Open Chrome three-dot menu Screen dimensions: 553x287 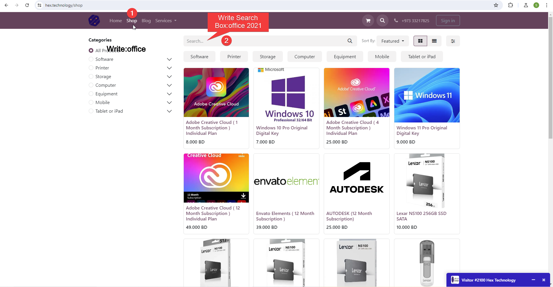[x=546, y=5]
